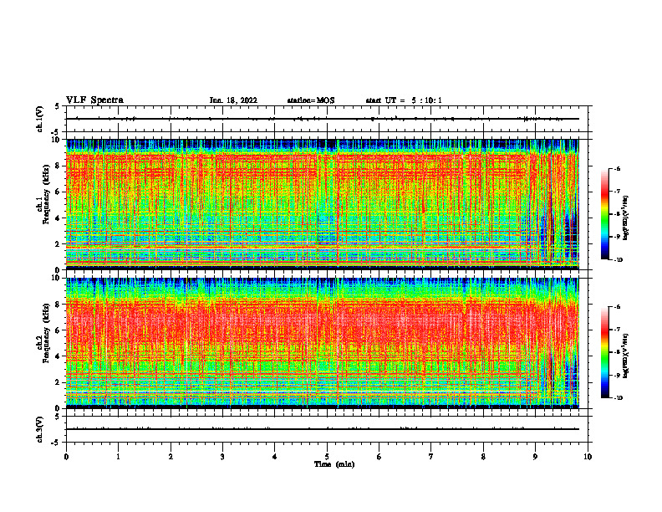This screenshot has width=662, height=512.
Task: Click the "-10" tick on the ch.1 colorbar
Action: 618,260
